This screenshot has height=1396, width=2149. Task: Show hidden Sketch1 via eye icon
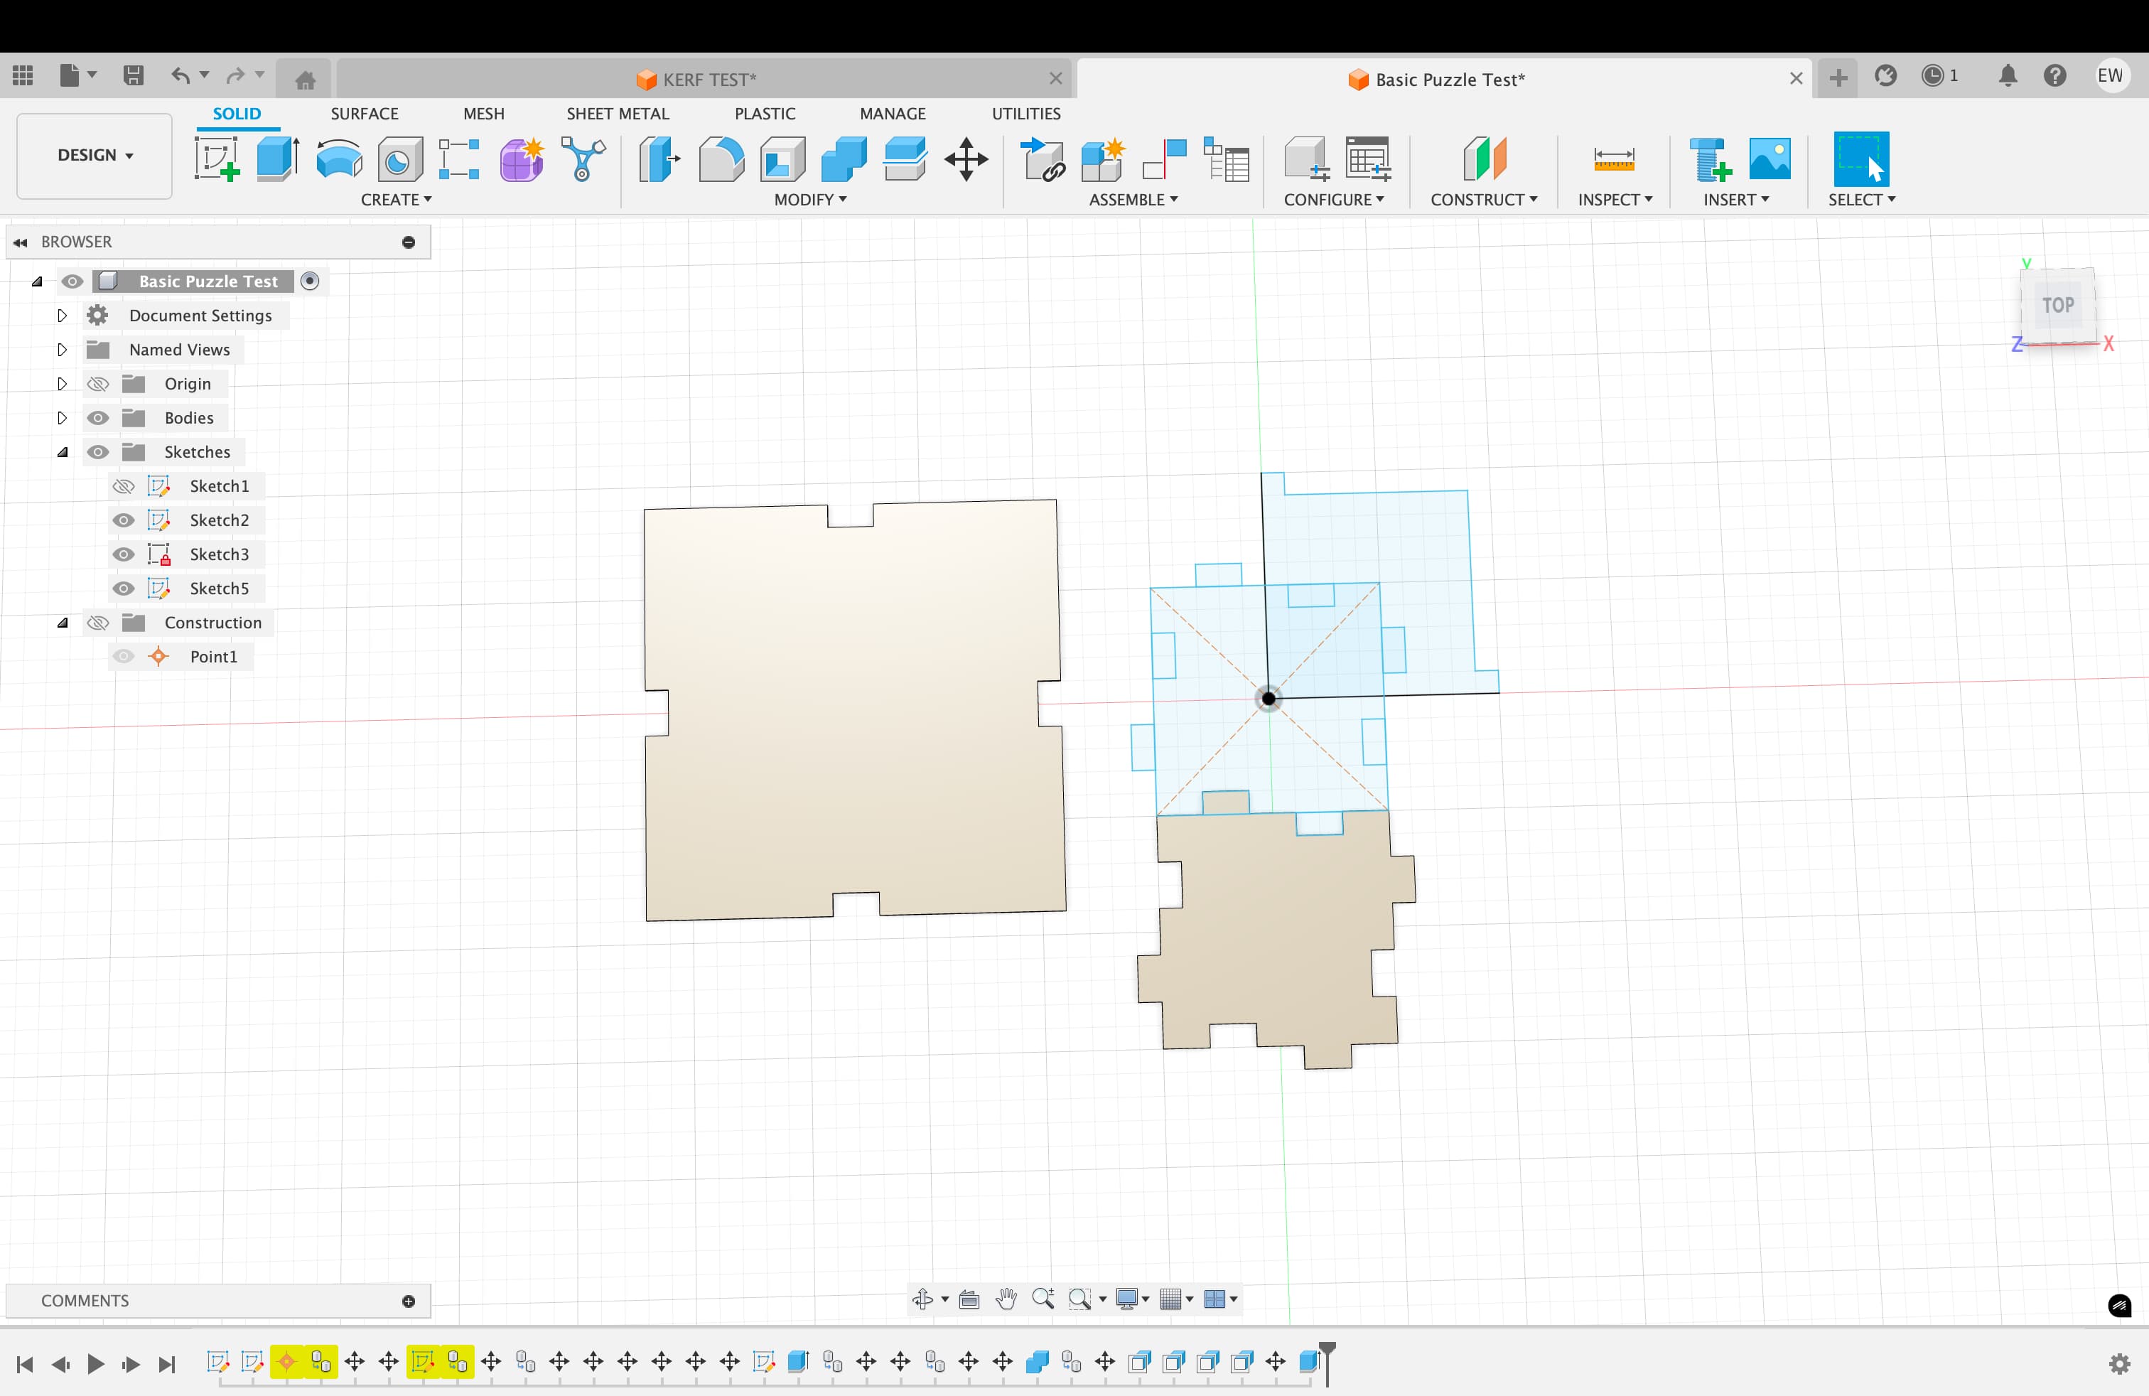(123, 487)
